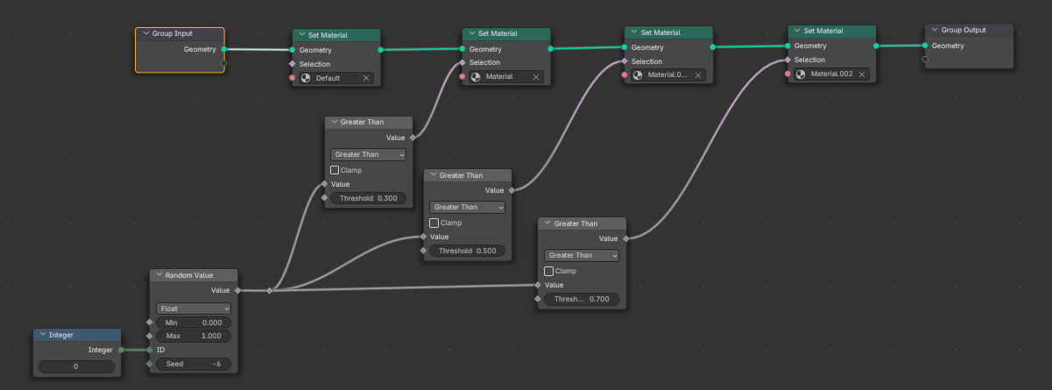Select the Random Value node header
Viewport: 1052px width, 390px height.
point(194,275)
